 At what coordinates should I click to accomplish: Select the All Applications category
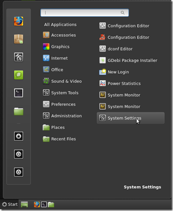[x=60, y=24]
